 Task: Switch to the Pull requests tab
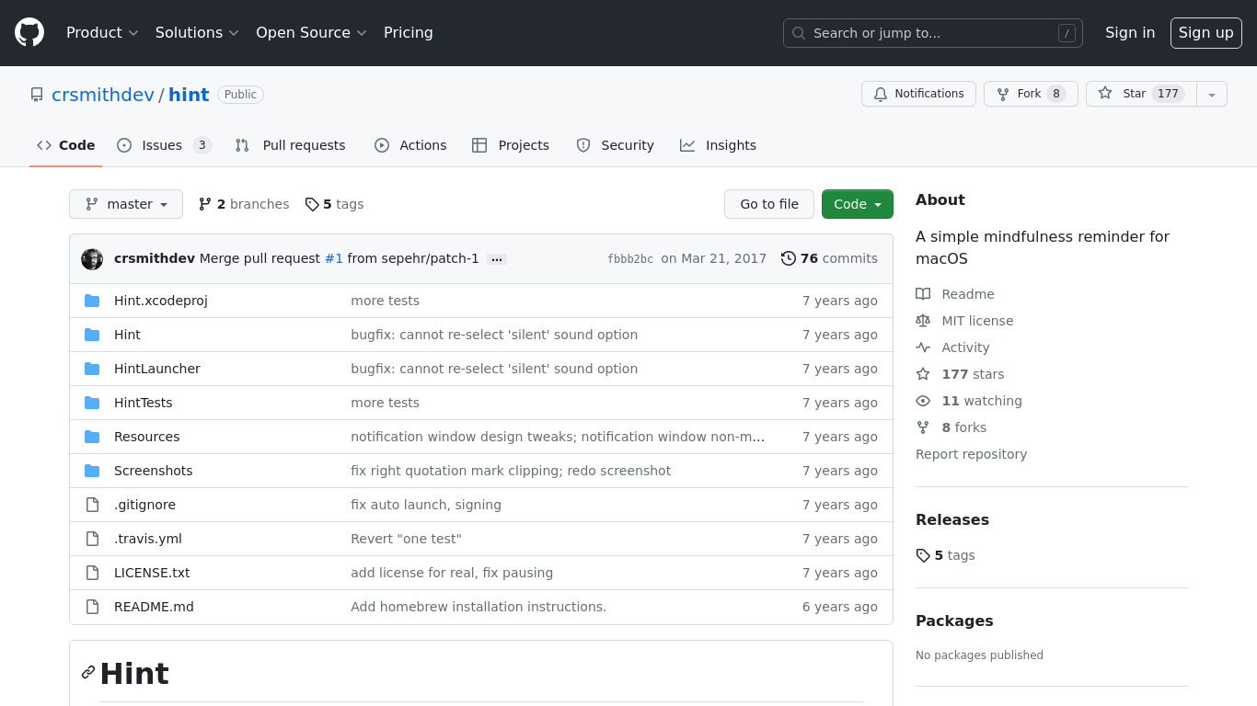(290, 145)
